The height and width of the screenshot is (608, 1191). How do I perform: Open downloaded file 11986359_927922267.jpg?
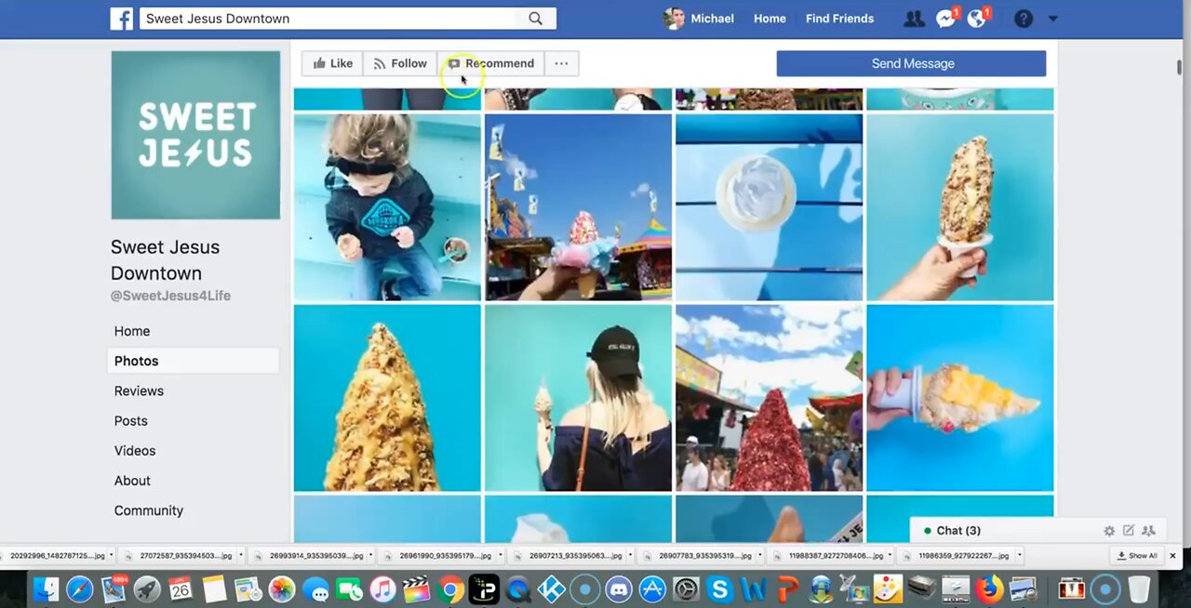964,556
